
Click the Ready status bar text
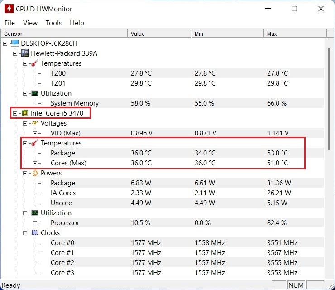[x=11, y=285]
